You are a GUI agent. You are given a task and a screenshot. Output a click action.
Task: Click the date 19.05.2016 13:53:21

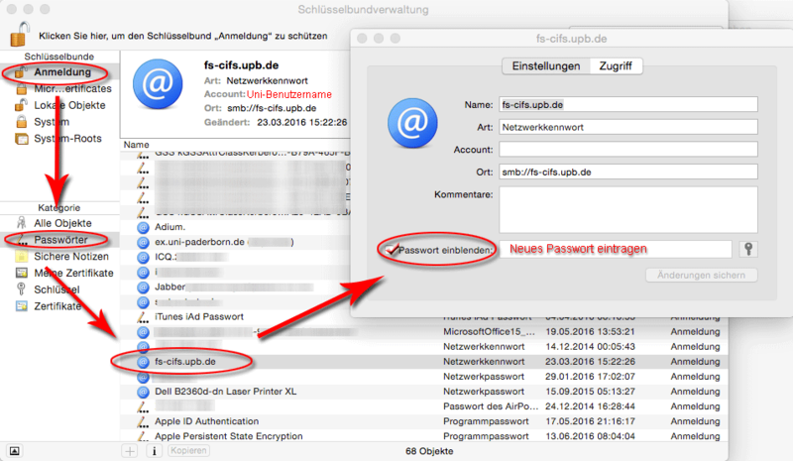(x=590, y=332)
